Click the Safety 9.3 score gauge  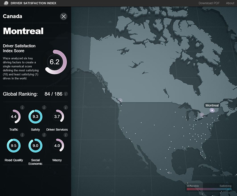(x=36, y=117)
